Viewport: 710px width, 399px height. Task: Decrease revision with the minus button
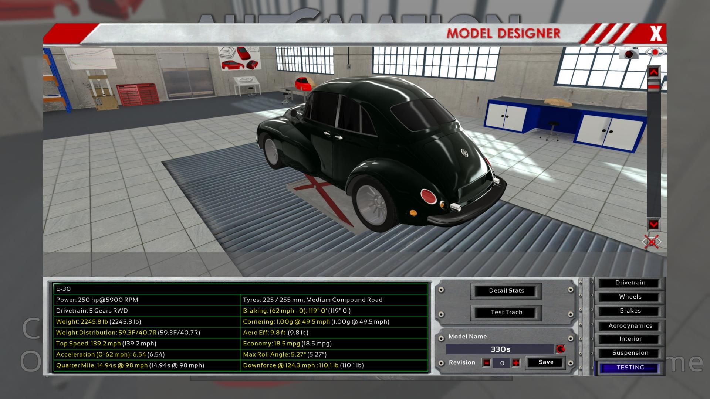click(487, 363)
